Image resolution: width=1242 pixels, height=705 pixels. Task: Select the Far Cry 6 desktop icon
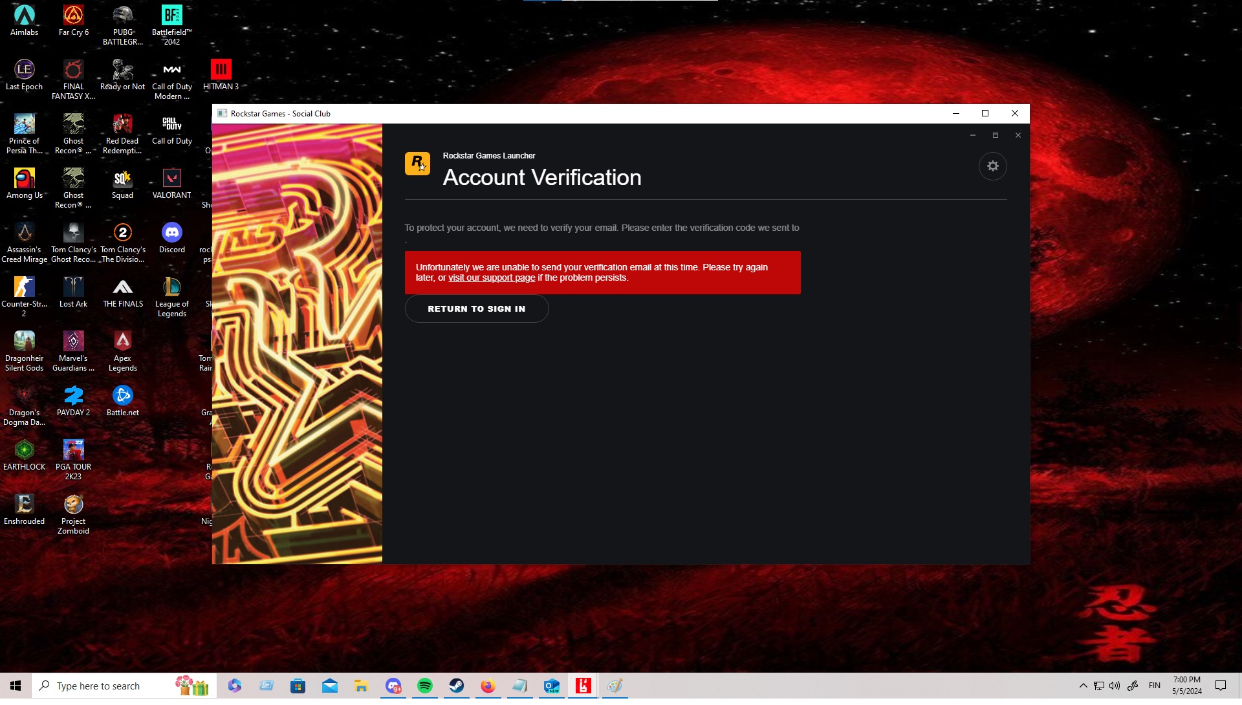74,21
